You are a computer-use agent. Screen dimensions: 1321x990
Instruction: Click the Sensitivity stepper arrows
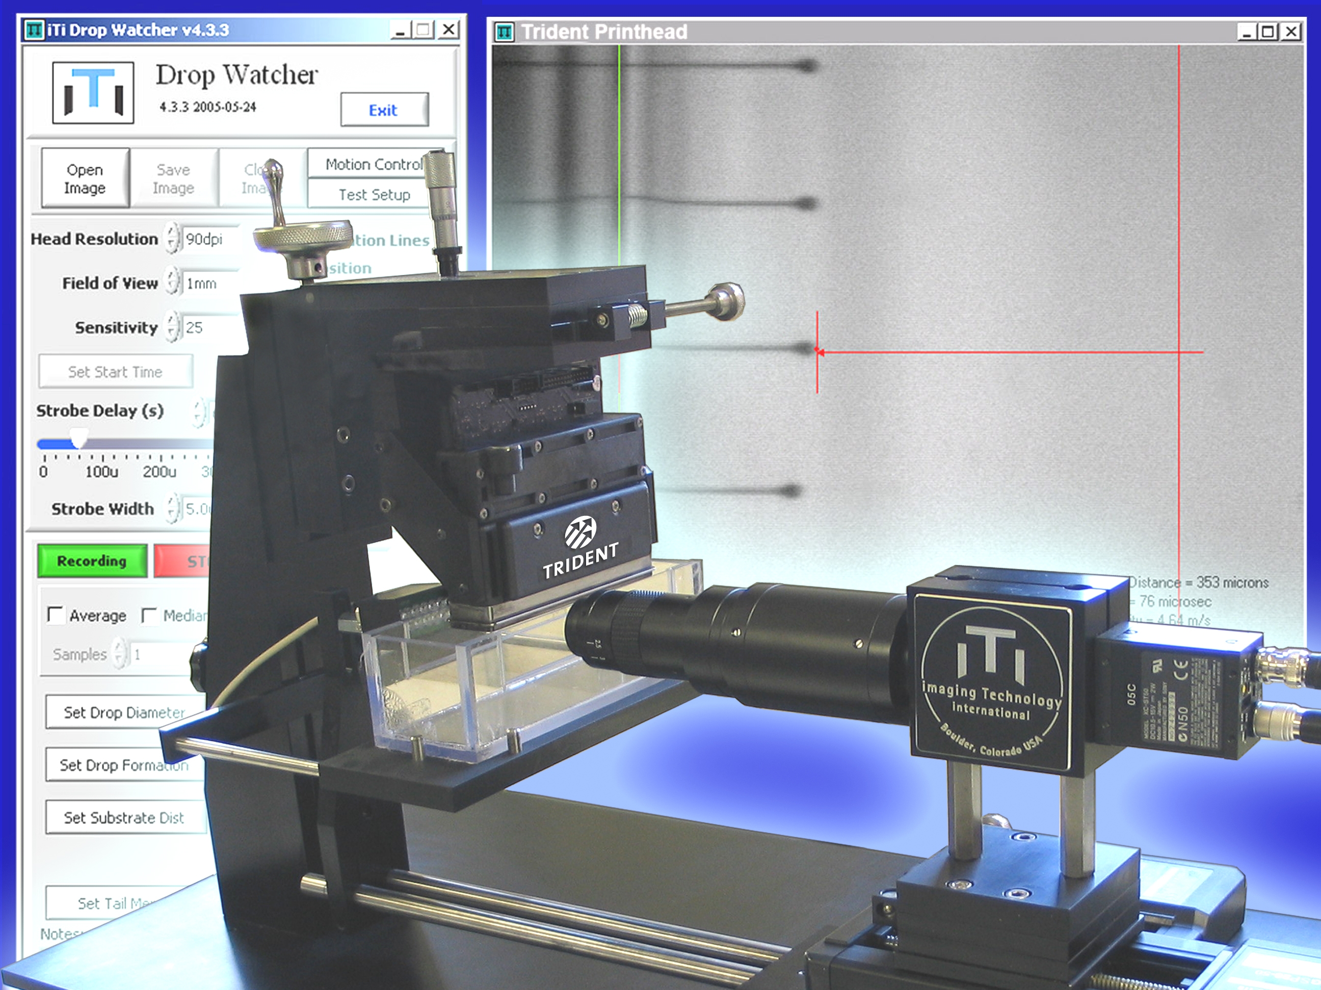click(x=172, y=326)
